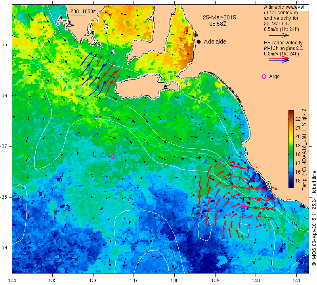Screen dimensions: 317x285
Task: Click the 136 longitude axis label
Action: tap(93, 281)
